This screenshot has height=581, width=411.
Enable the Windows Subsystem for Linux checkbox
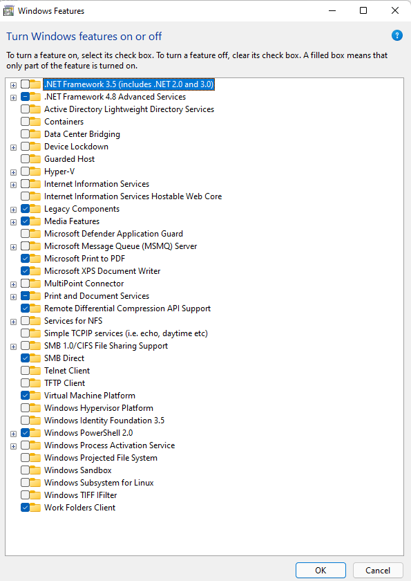pos(25,483)
